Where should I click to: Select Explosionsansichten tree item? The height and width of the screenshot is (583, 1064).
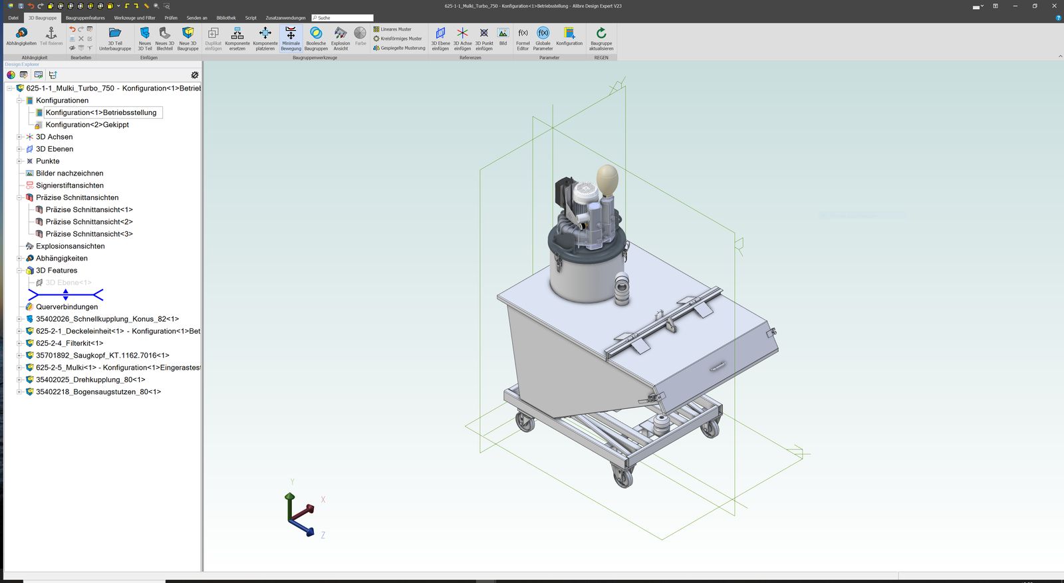70,246
